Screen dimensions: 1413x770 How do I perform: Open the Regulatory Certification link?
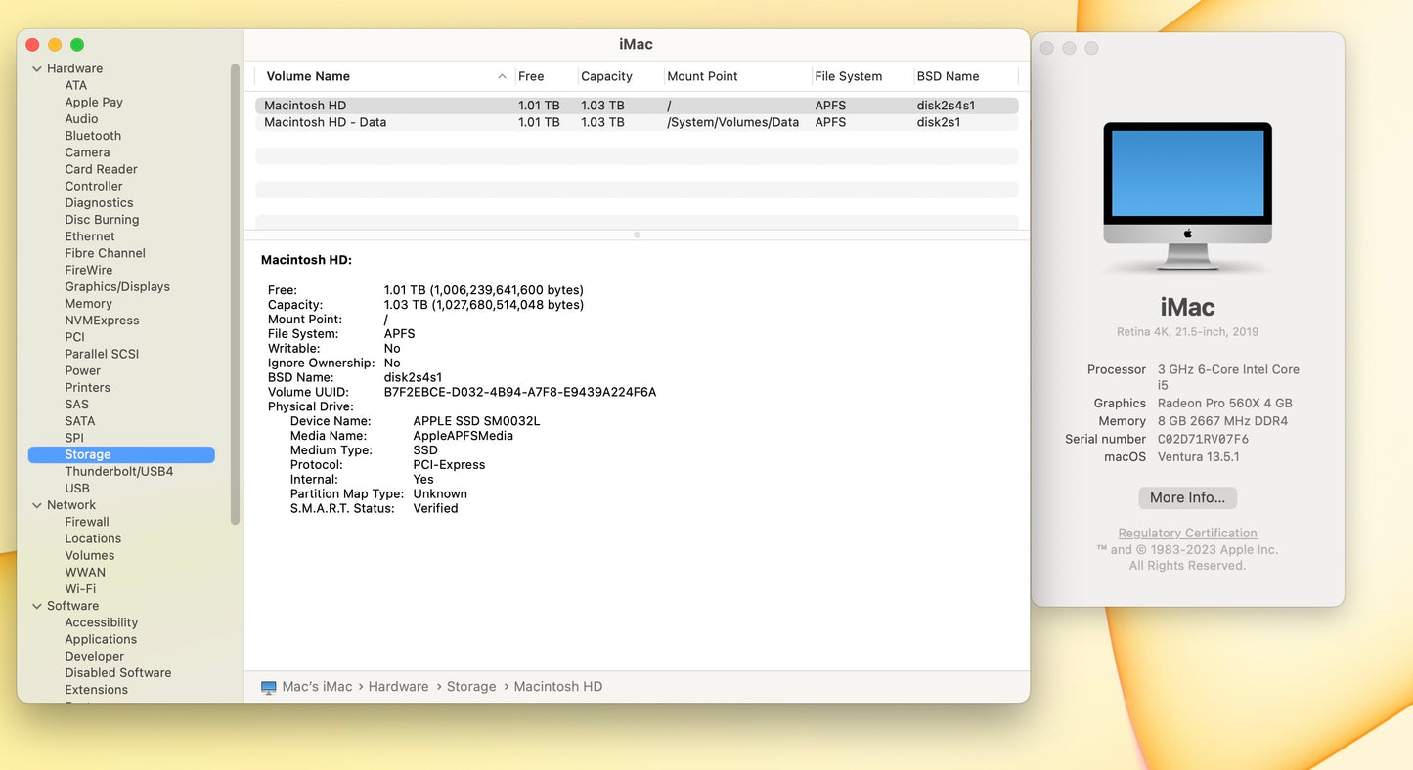point(1187,533)
